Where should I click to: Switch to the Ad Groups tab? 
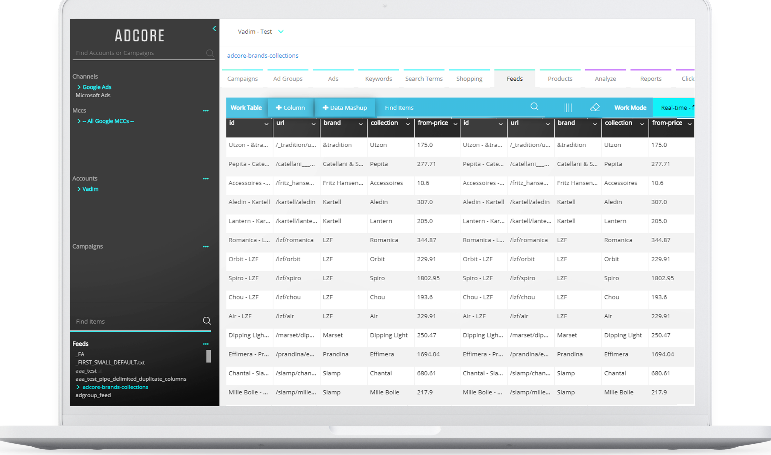coord(288,79)
